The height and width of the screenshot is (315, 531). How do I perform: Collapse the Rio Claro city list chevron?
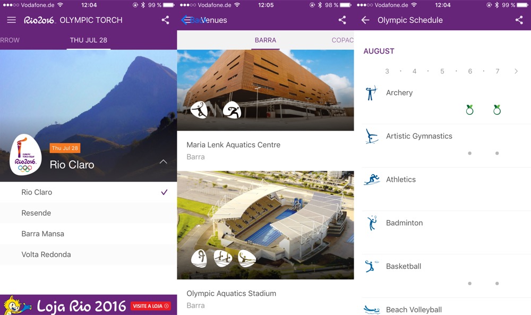point(163,162)
